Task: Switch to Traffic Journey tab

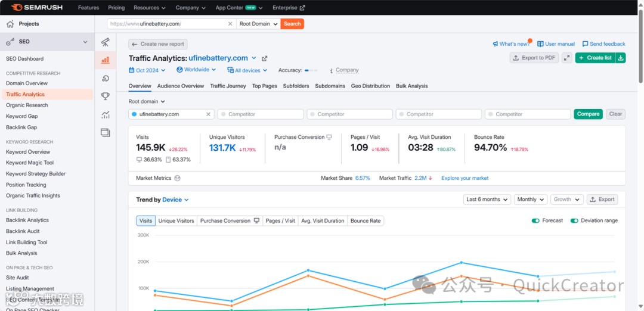Action: [x=228, y=86]
